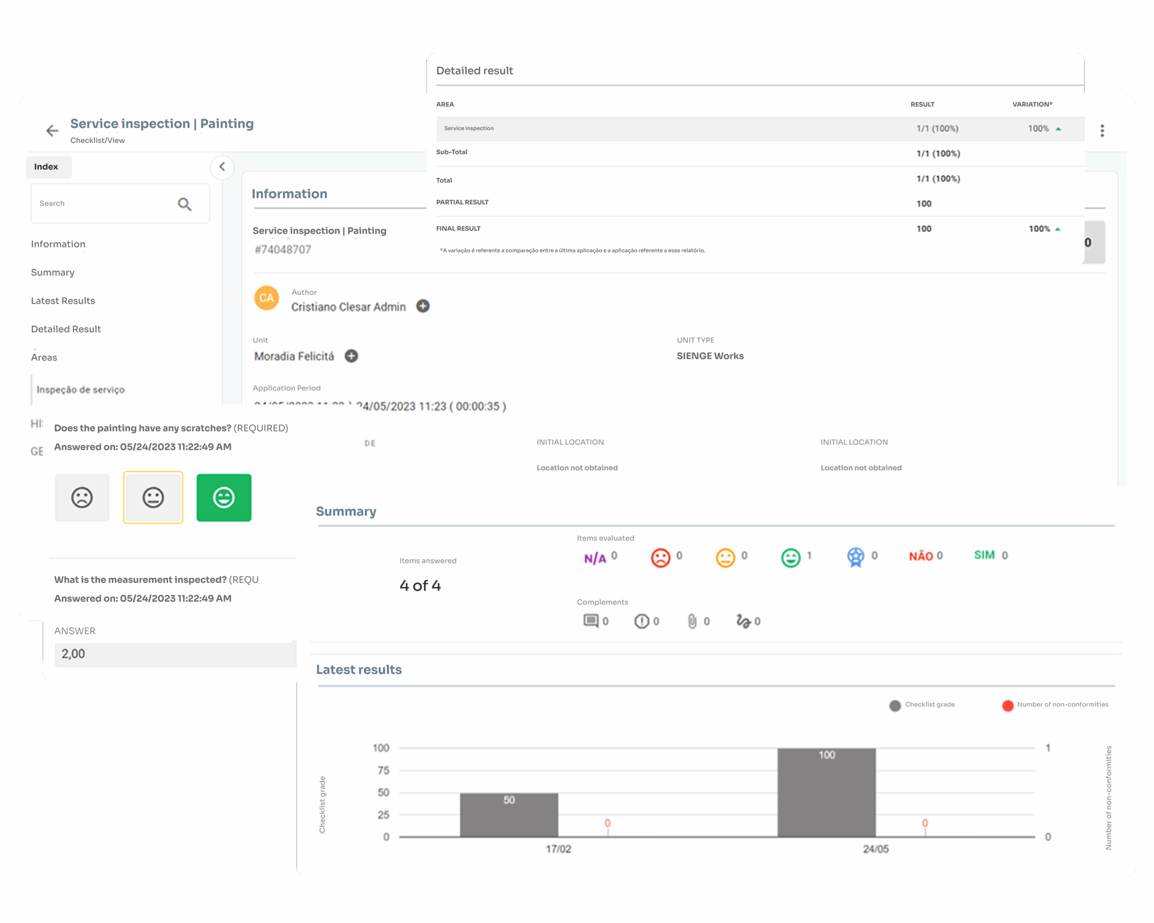The height and width of the screenshot is (923, 1154).
Task: Jump to Summary in the index
Action: 52,272
